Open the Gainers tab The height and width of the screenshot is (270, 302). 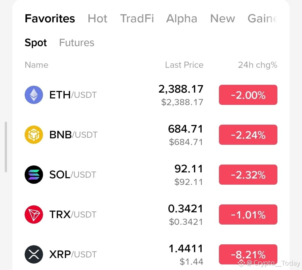click(x=263, y=19)
